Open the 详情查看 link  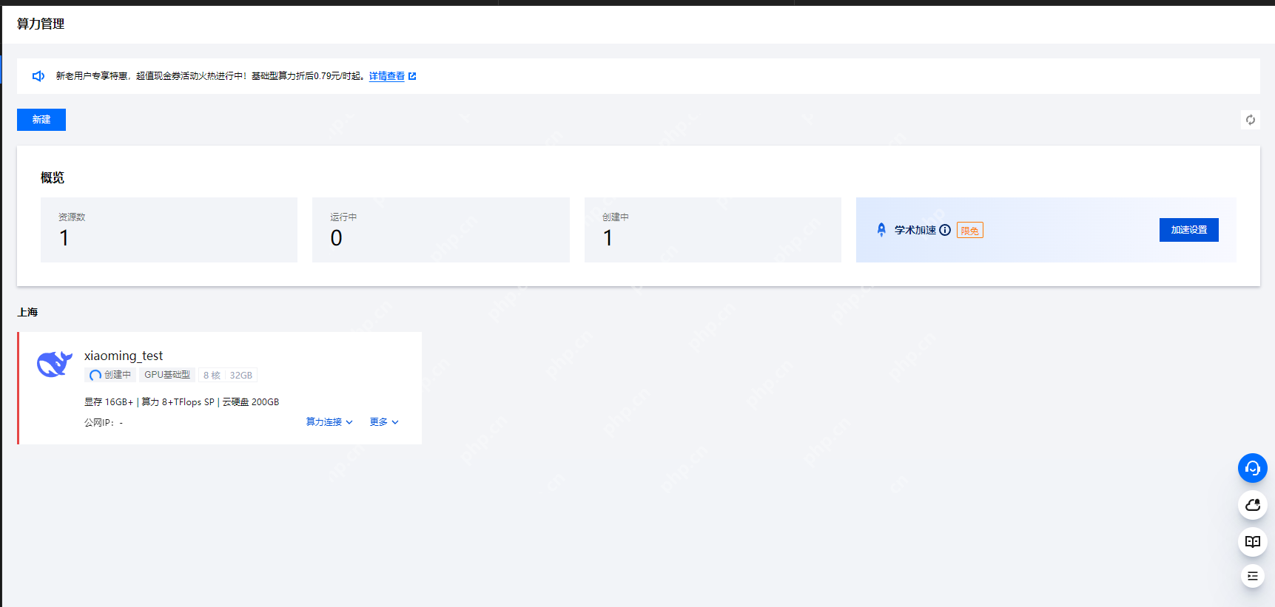[386, 76]
